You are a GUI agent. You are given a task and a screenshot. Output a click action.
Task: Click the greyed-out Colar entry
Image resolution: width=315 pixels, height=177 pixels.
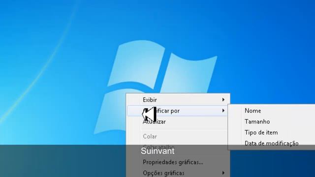tap(178, 137)
